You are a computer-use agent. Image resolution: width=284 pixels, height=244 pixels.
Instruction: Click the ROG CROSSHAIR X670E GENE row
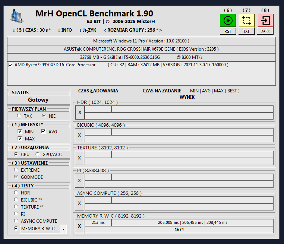point(141,49)
